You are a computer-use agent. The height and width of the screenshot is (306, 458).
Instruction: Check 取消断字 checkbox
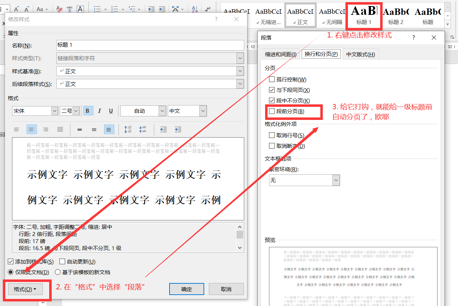click(272, 146)
